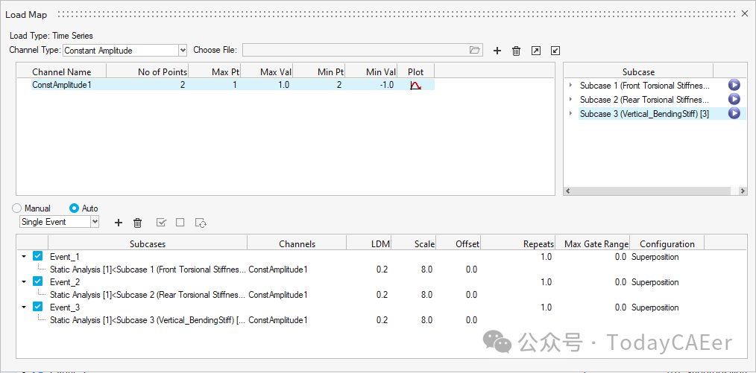Click the refresh events icon
The image size is (756, 373).
tap(201, 223)
